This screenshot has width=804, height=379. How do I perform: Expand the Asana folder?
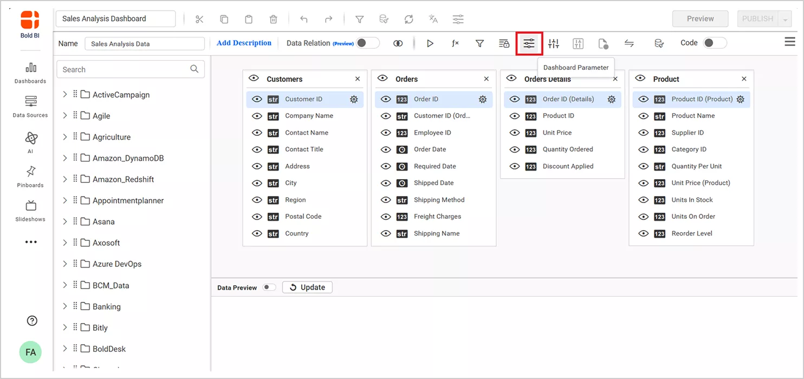click(x=65, y=221)
